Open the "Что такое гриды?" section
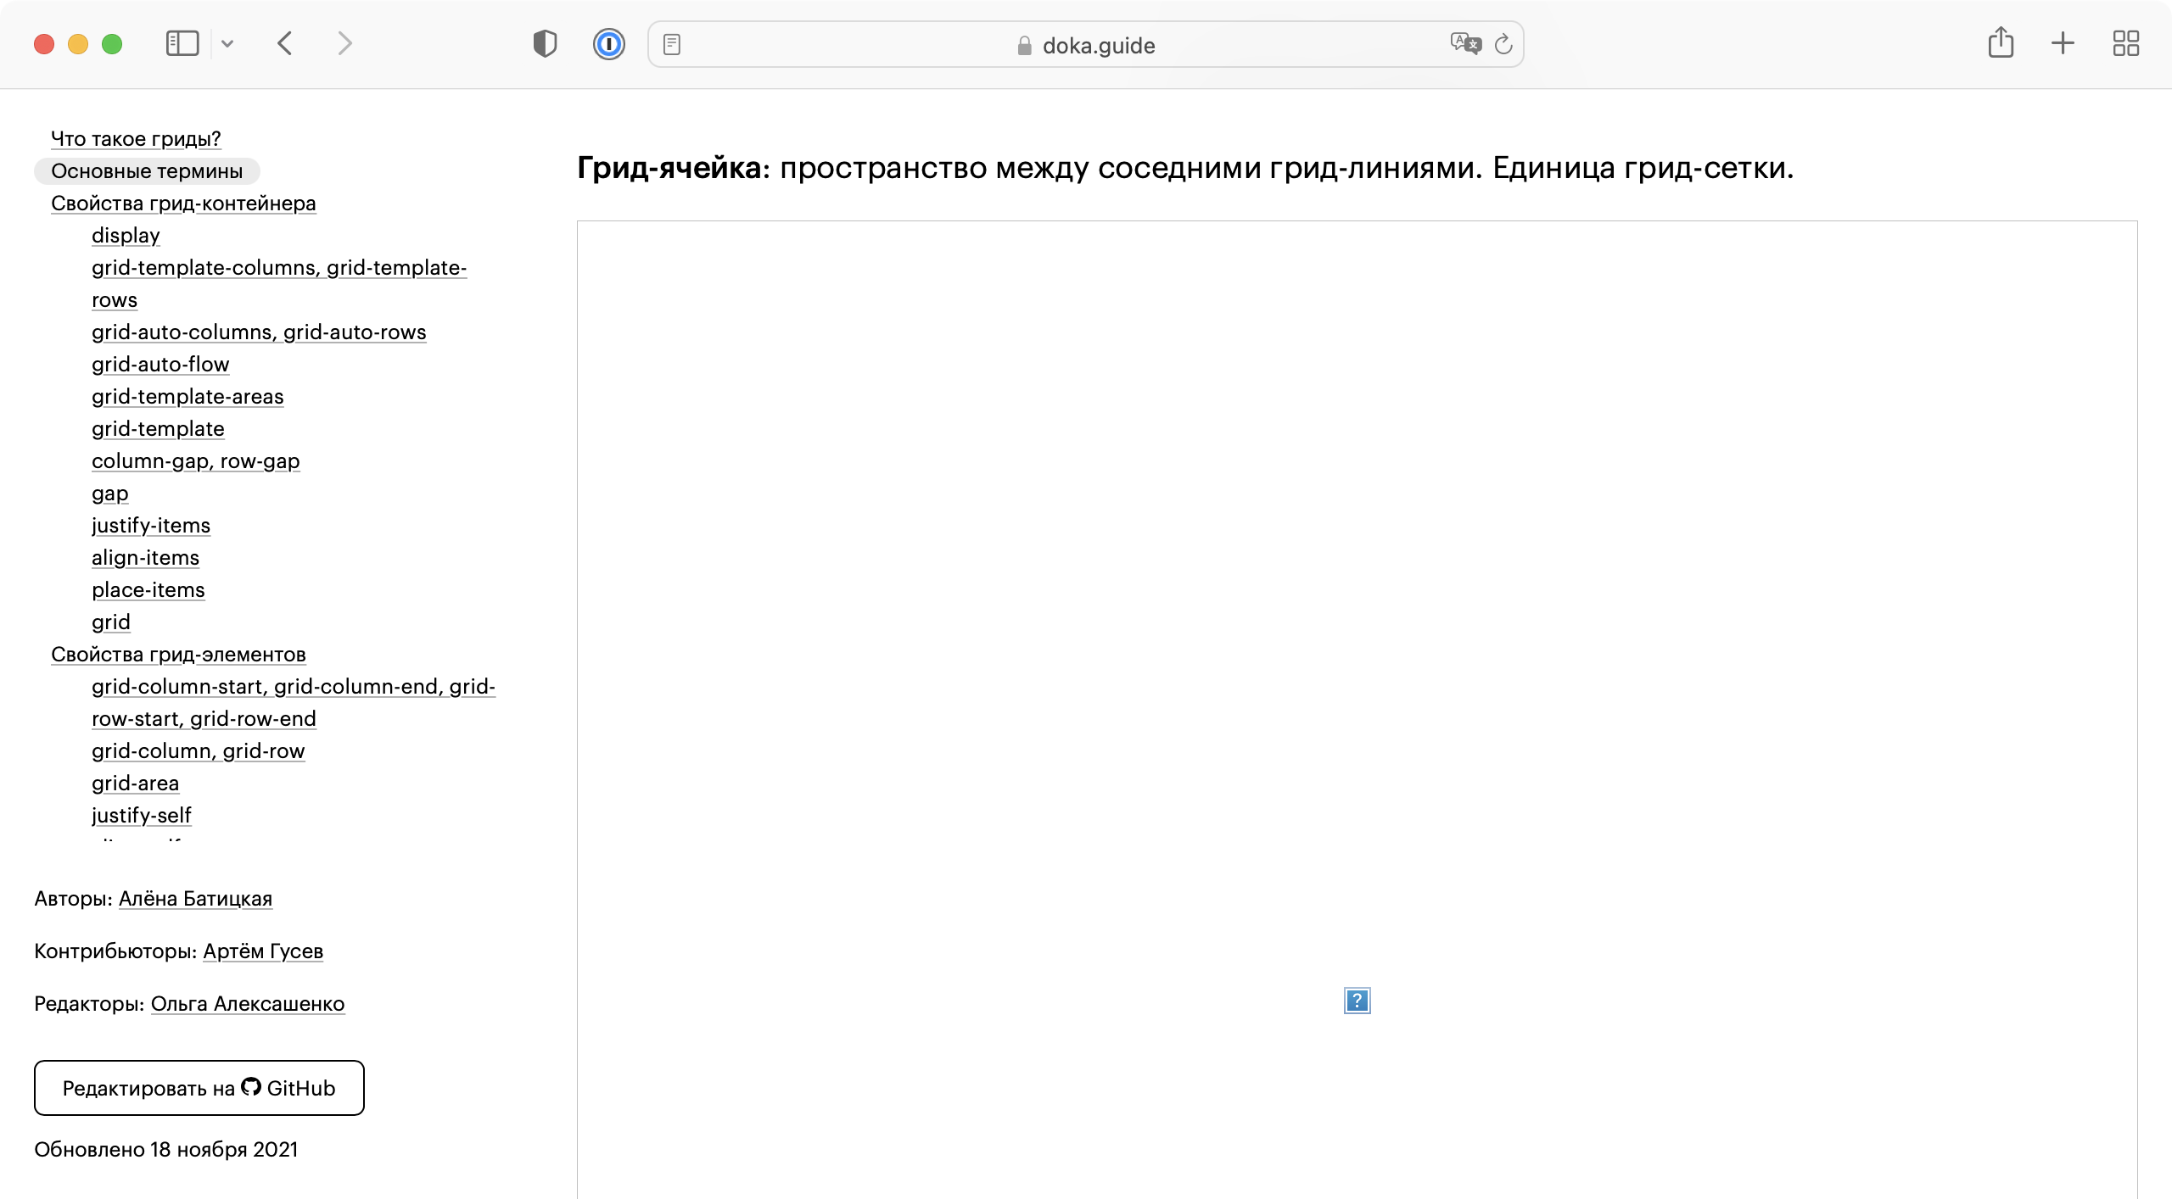The height and width of the screenshot is (1199, 2172). click(x=134, y=138)
